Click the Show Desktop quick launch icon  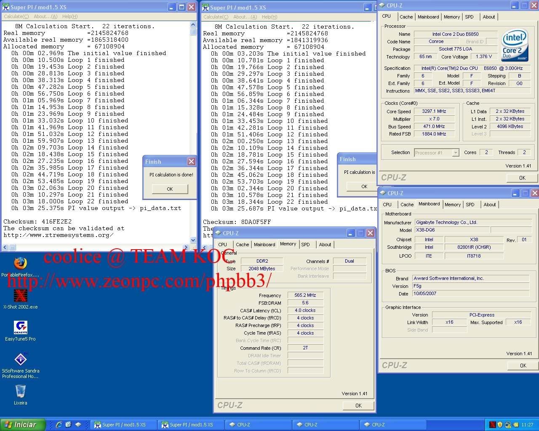tap(68, 425)
